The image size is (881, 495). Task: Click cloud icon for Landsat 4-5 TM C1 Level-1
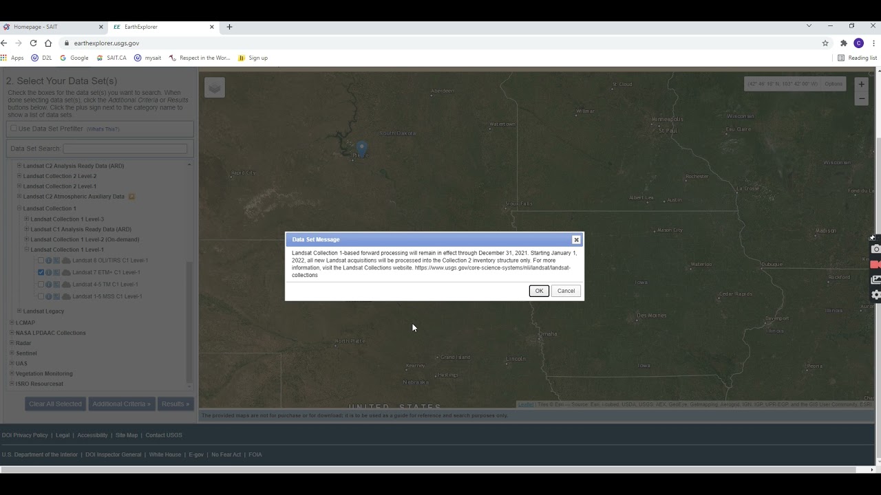pos(66,285)
